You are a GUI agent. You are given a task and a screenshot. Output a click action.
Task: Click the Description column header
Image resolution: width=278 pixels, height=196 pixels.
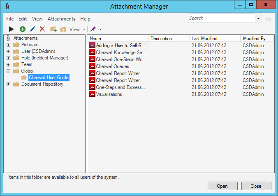(x=169, y=39)
